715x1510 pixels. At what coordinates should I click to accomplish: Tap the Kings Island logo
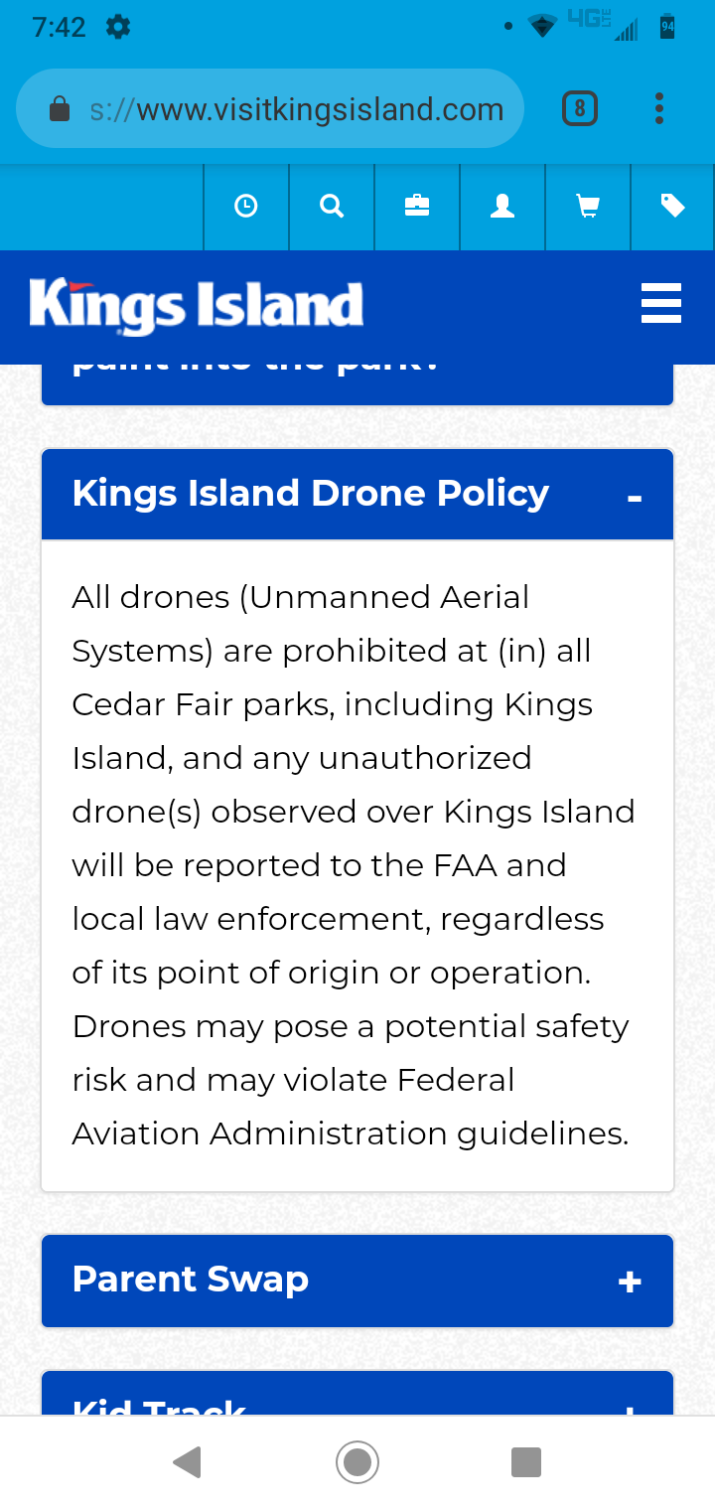pos(197,306)
